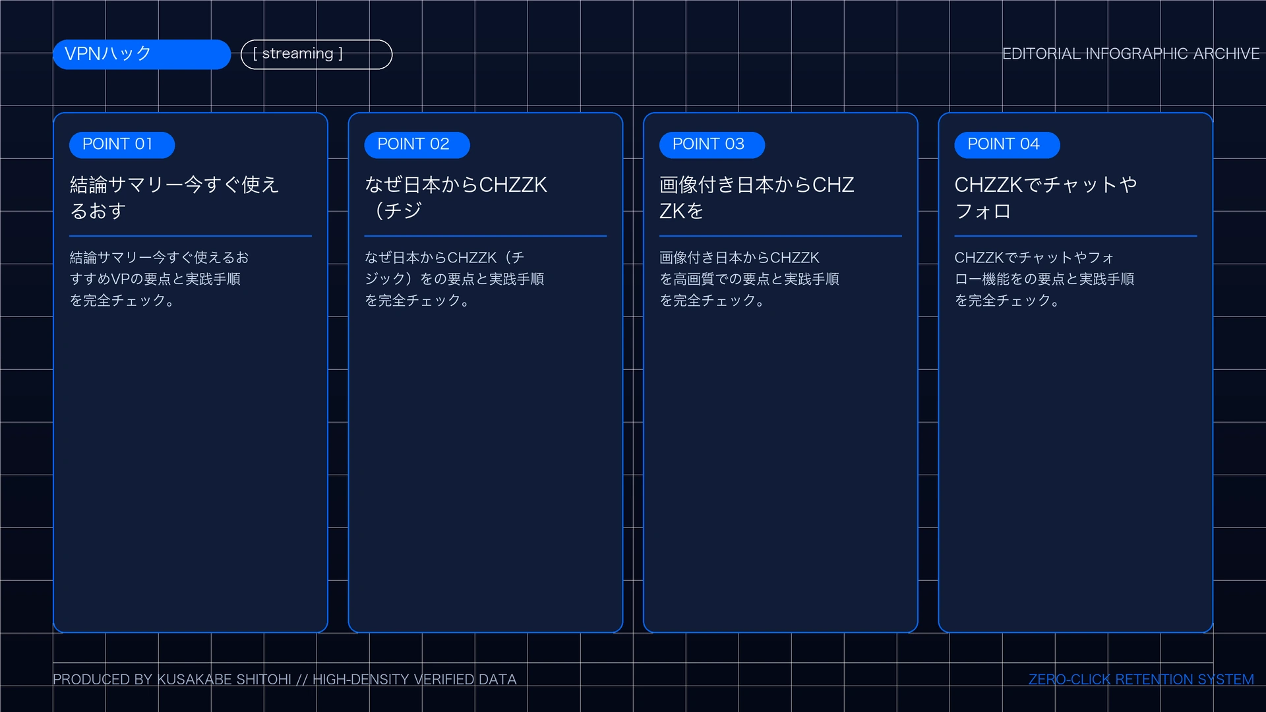Select the POINT 03 badge
Image resolution: width=1266 pixels, height=712 pixels.
click(x=712, y=144)
